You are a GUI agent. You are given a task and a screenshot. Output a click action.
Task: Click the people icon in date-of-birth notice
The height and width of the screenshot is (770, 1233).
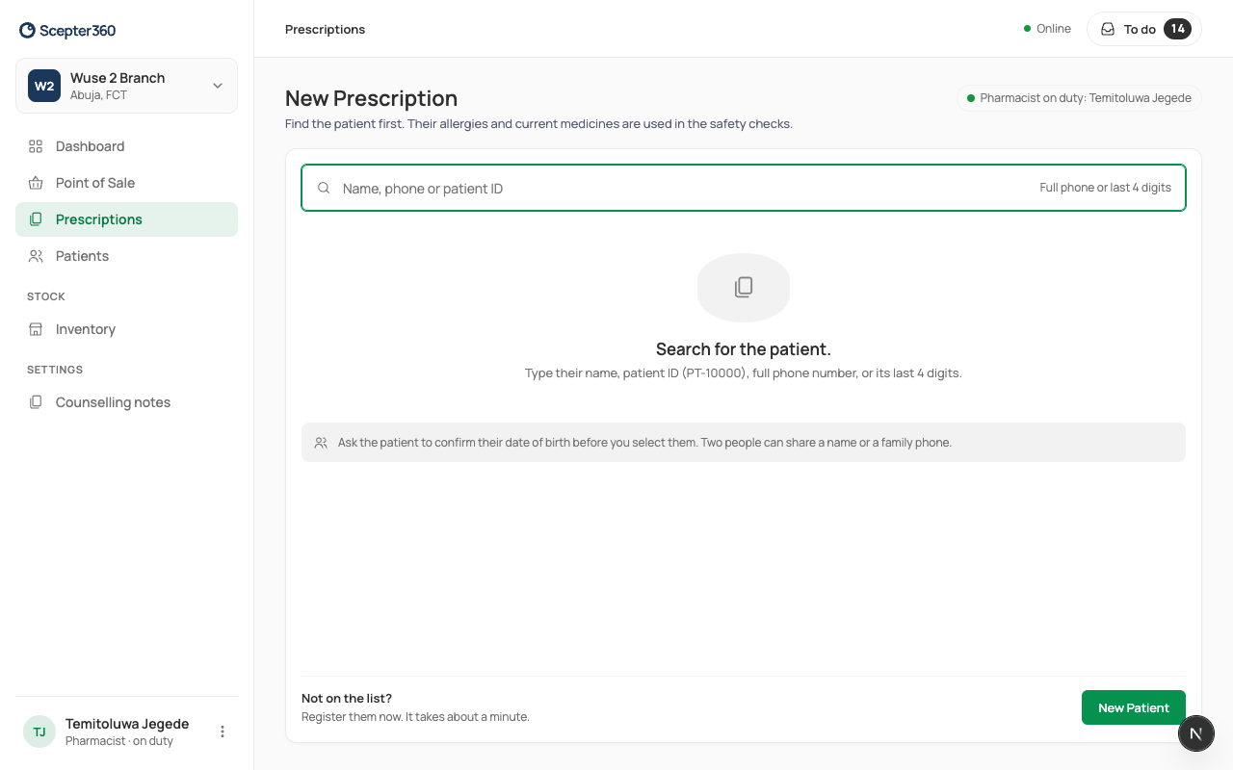[x=321, y=443]
